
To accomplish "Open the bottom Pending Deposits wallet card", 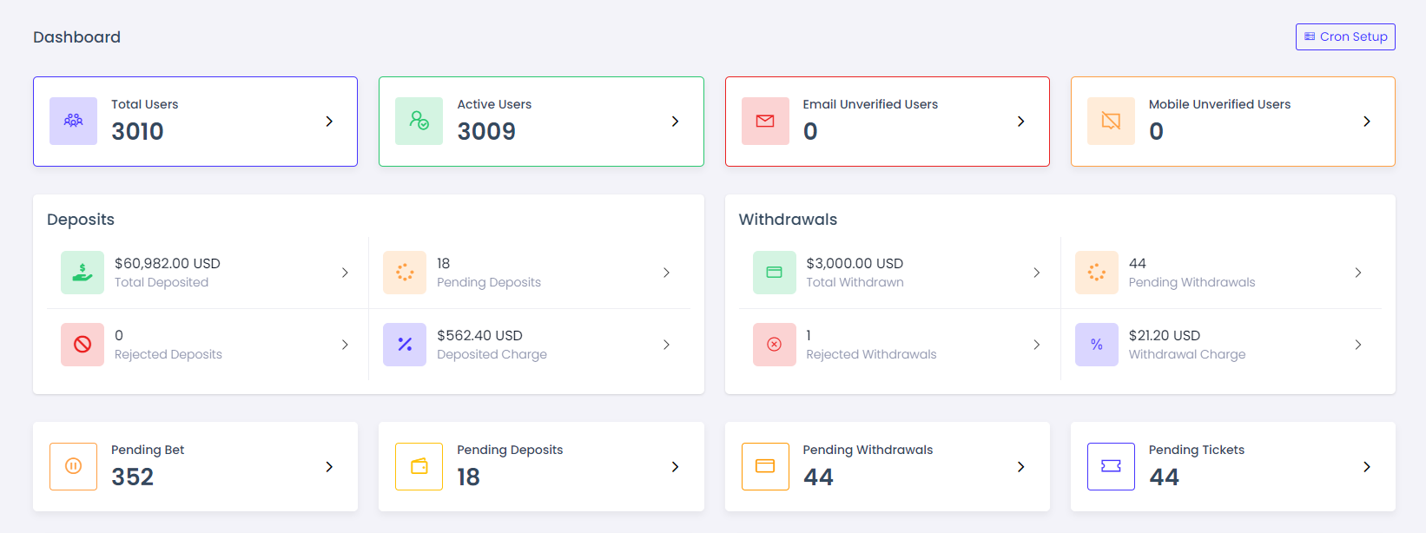I will point(540,466).
